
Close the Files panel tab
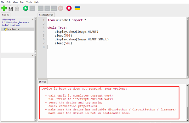point(8,15)
